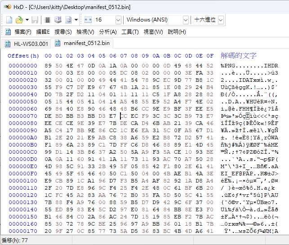Click the bytes-per-row width icon
Image resolution: width=289 pixels, height=245 pixels.
pos(88,20)
